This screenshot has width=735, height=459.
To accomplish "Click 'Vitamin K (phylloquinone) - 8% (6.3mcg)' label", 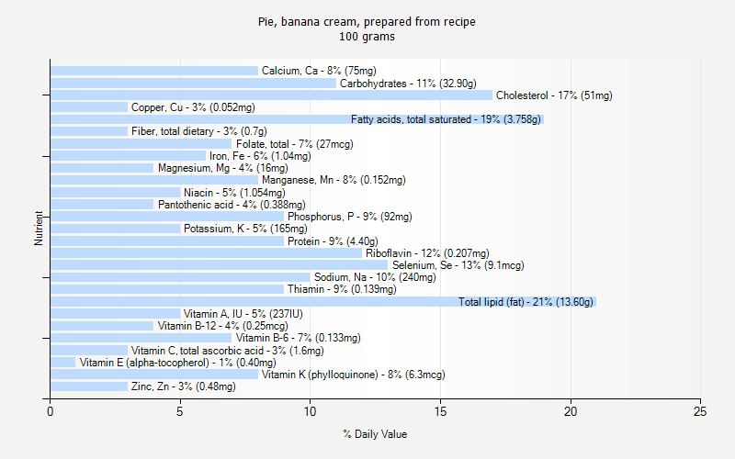I will [x=354, y=375].
